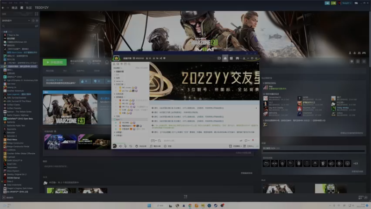
Task: Open the app center icon in YY bottom-right
Action: pyautogui.click(x=244, y=146)
